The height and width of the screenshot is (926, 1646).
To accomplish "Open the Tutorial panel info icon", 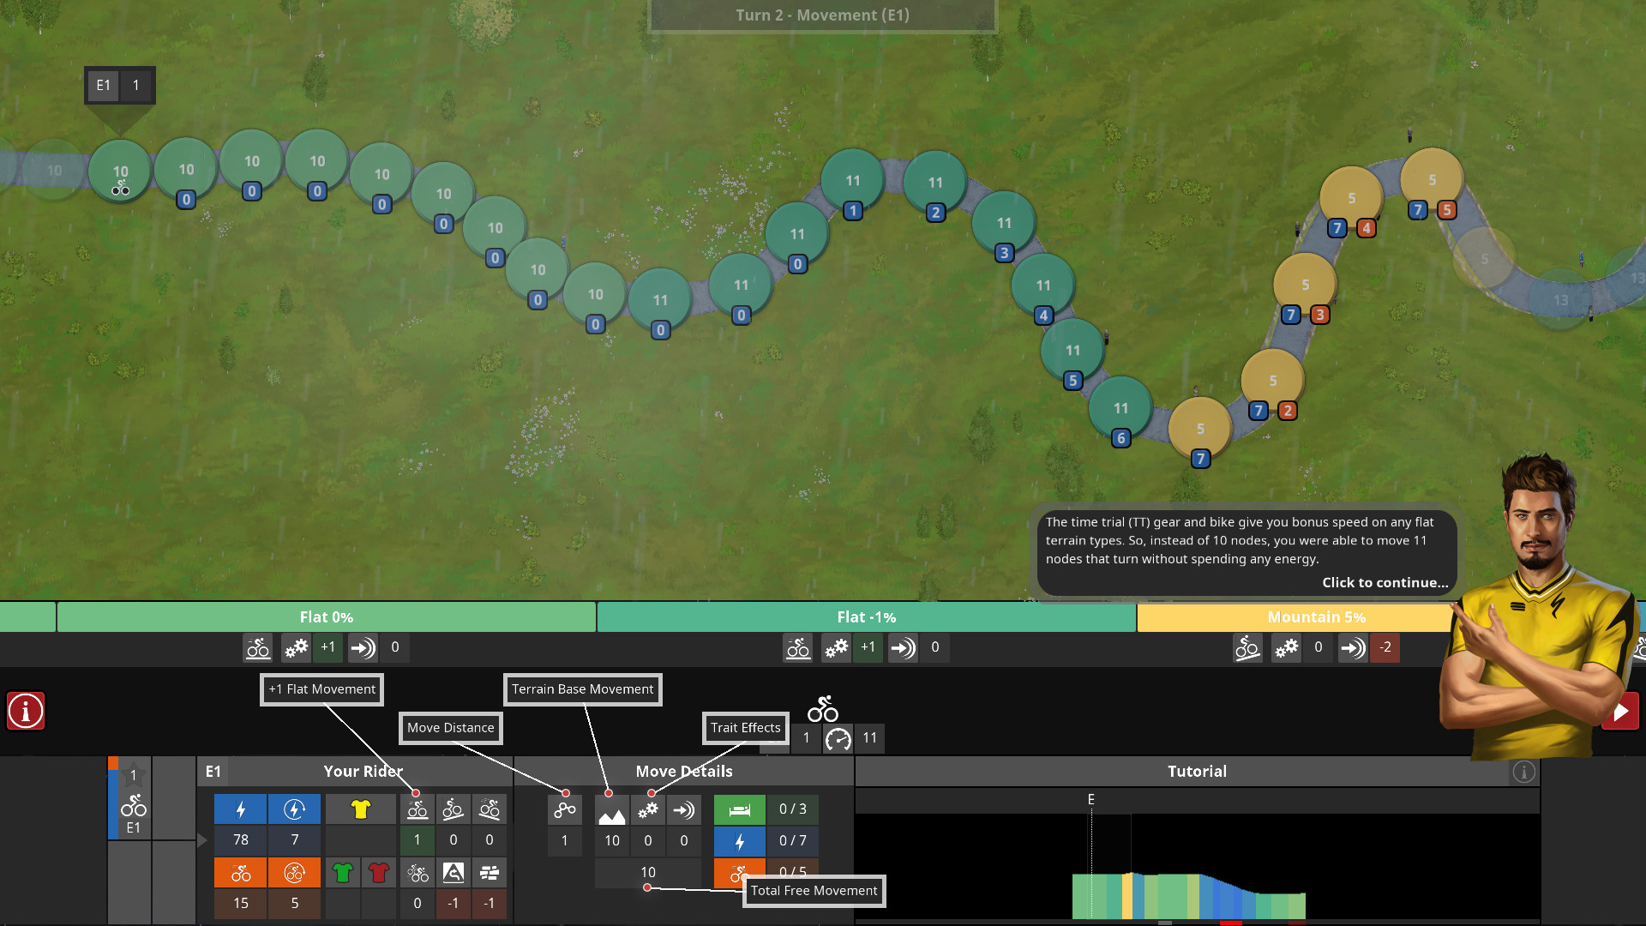I will coord(1523,772).
